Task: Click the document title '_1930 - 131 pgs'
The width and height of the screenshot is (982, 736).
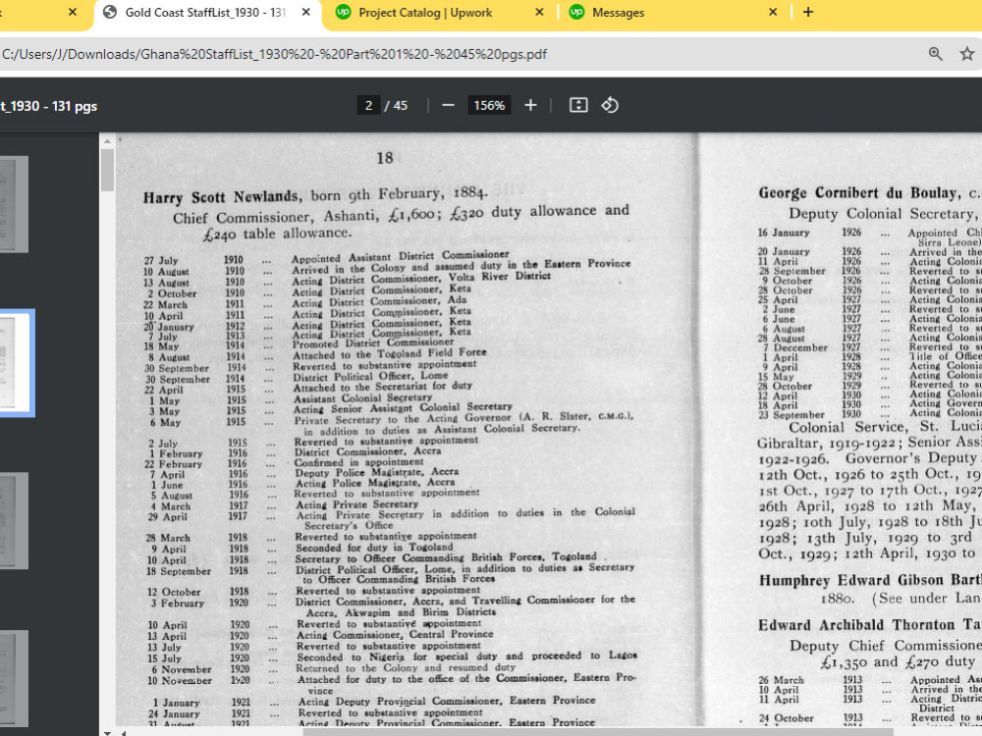Action: [x=49, y=106]
